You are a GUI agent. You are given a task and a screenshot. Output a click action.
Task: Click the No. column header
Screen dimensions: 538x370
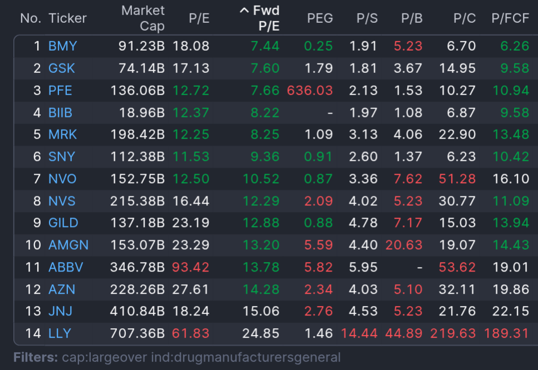tap(31, 18)
